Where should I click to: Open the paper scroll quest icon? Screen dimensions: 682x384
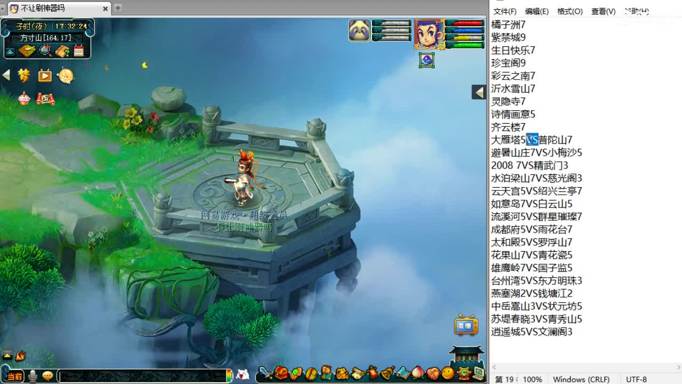[x=358, y=373]
